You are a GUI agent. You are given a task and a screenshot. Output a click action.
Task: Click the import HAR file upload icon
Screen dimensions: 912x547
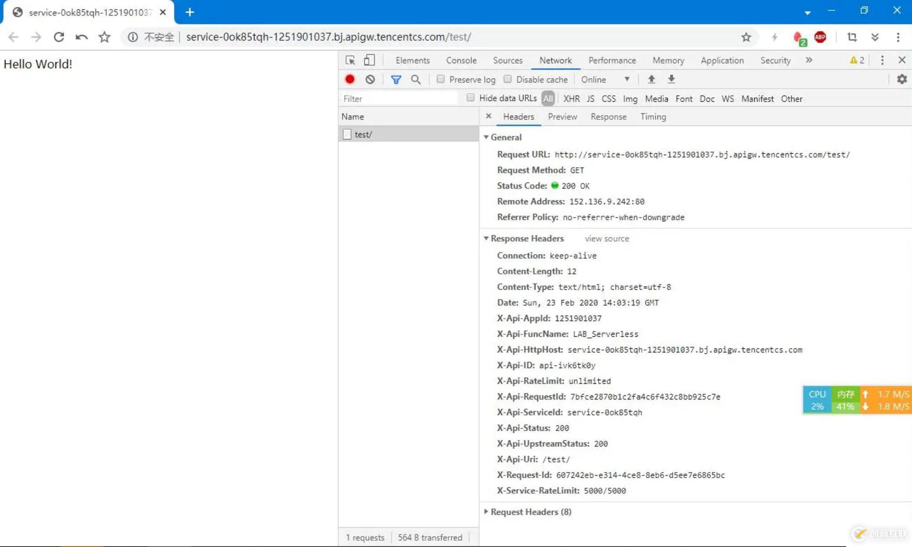pos(652,79)
